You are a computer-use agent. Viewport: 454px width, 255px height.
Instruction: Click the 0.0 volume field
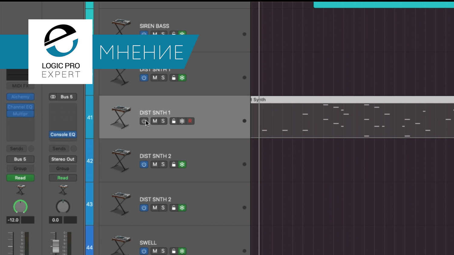[x=56, y=220]
